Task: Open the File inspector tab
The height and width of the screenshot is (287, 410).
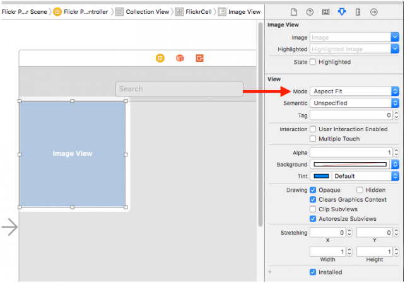Action: (293, 12)
